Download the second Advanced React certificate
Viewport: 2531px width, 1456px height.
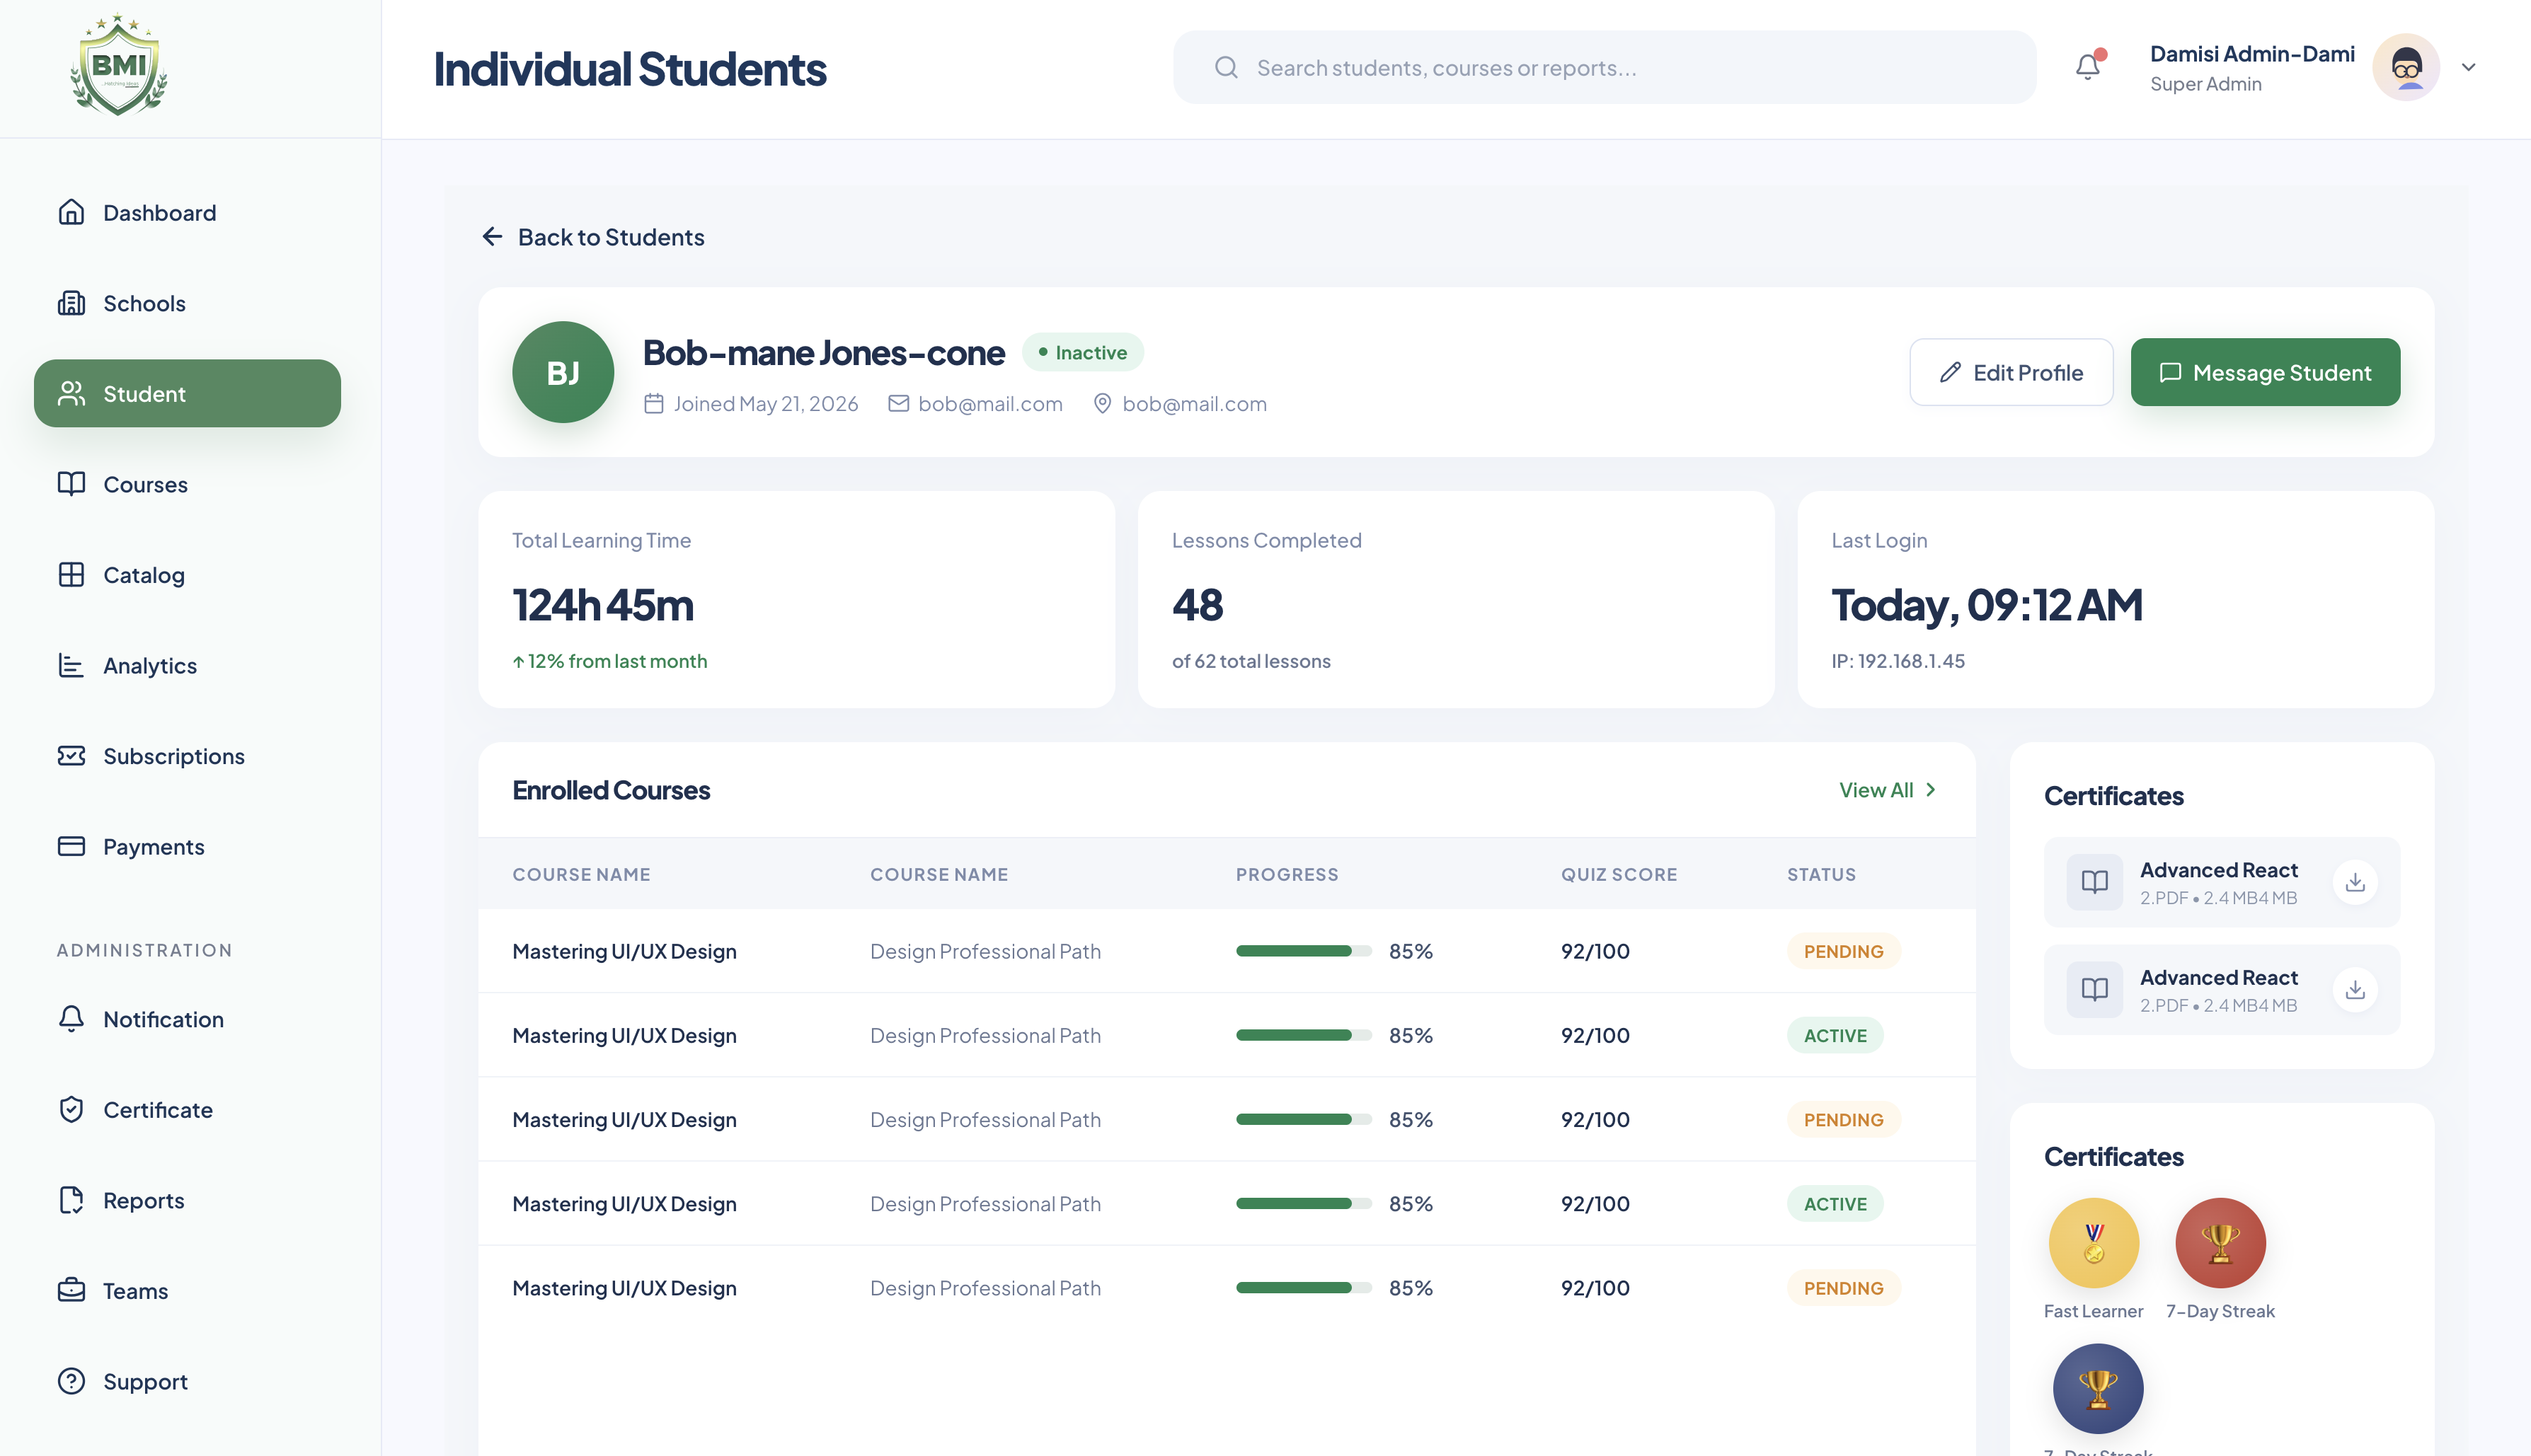(x=2355, y=989)
